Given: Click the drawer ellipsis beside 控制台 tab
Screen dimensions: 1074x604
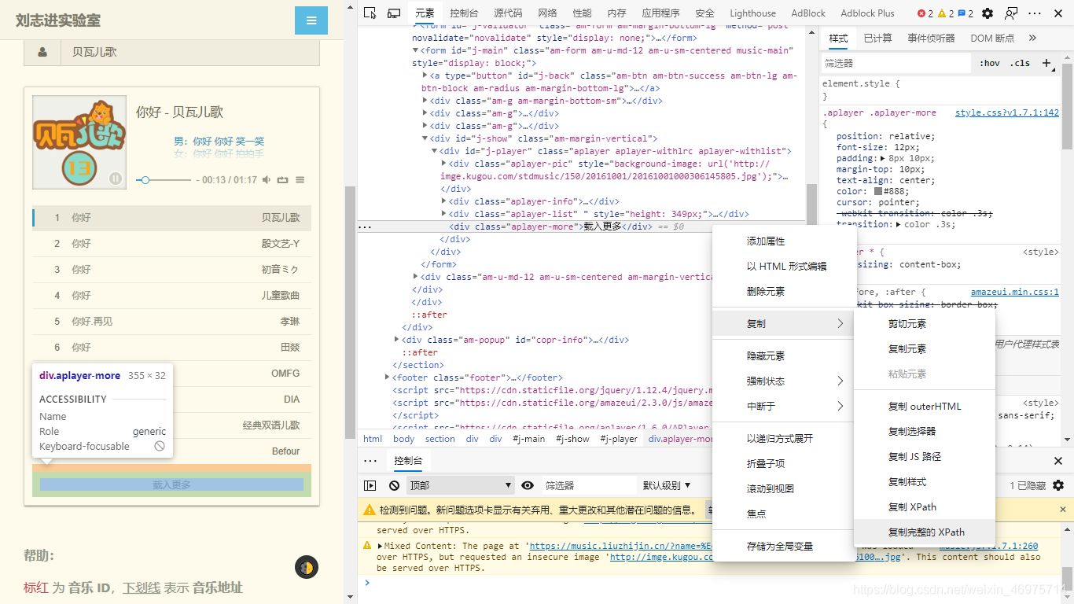Looking at the screenshot, I should point(370,461).
